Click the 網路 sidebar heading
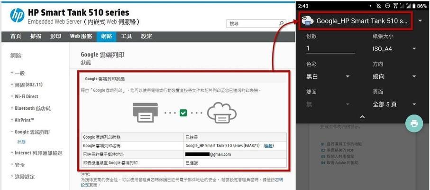The image size is (430, 190). pos(16,56)
